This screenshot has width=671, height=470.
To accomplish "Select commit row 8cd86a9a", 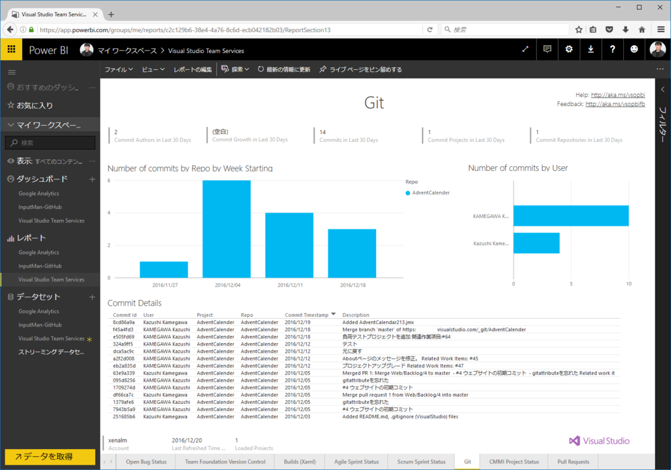I will pyautogui.click(x=363, y=322).
